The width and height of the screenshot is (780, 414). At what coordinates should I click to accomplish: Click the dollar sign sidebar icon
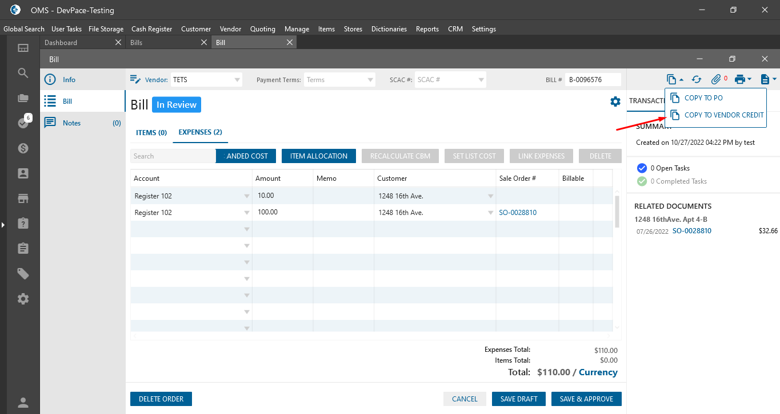23,148
